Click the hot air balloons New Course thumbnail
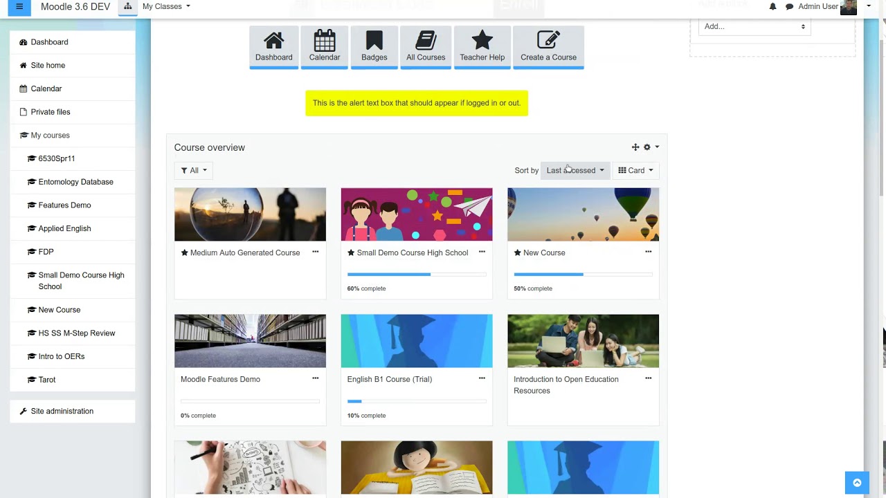886x498 pixels. [584, 214]
